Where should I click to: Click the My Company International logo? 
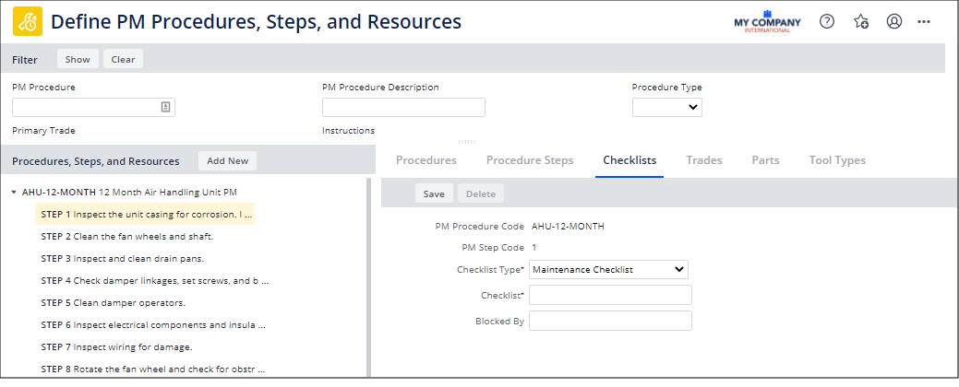point(767,22)
